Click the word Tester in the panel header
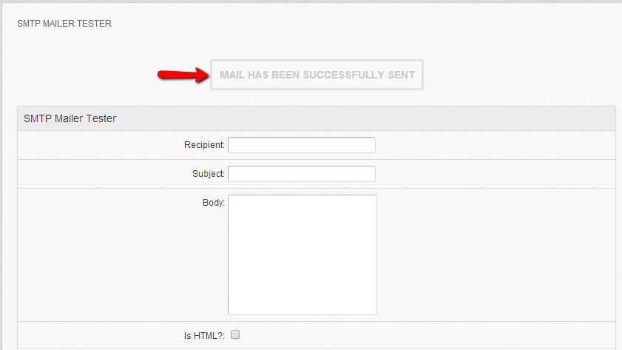 100,118
